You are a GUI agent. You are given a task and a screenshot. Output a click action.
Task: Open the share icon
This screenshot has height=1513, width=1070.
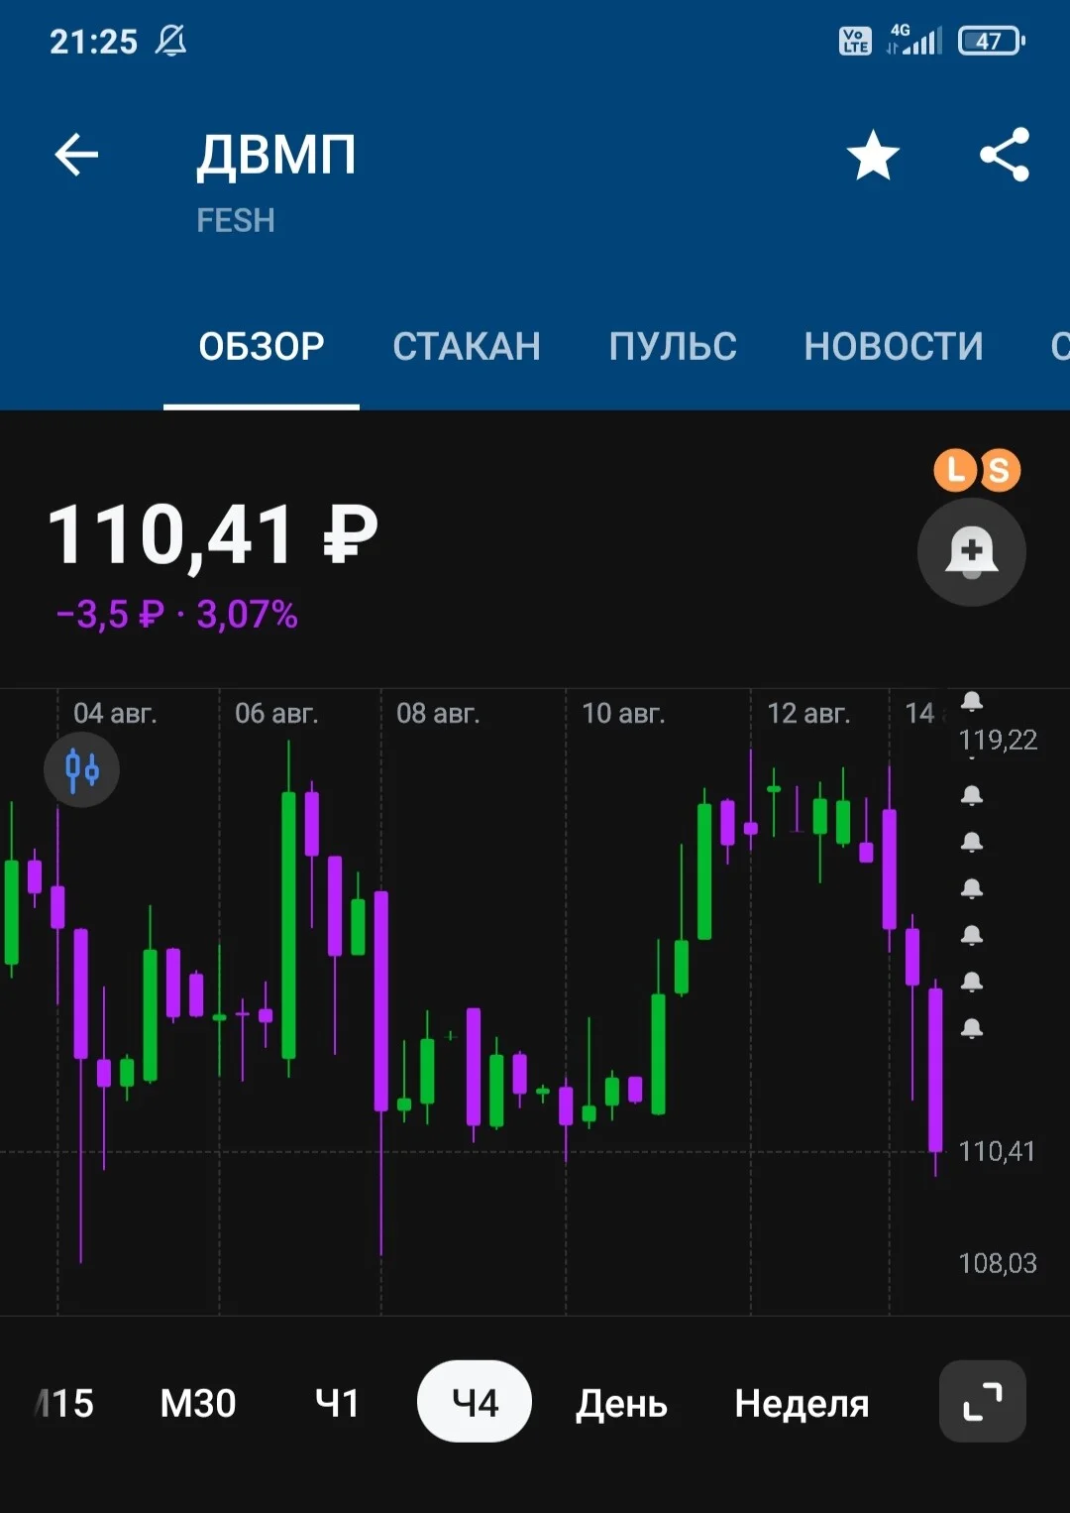pos(1005,155)
